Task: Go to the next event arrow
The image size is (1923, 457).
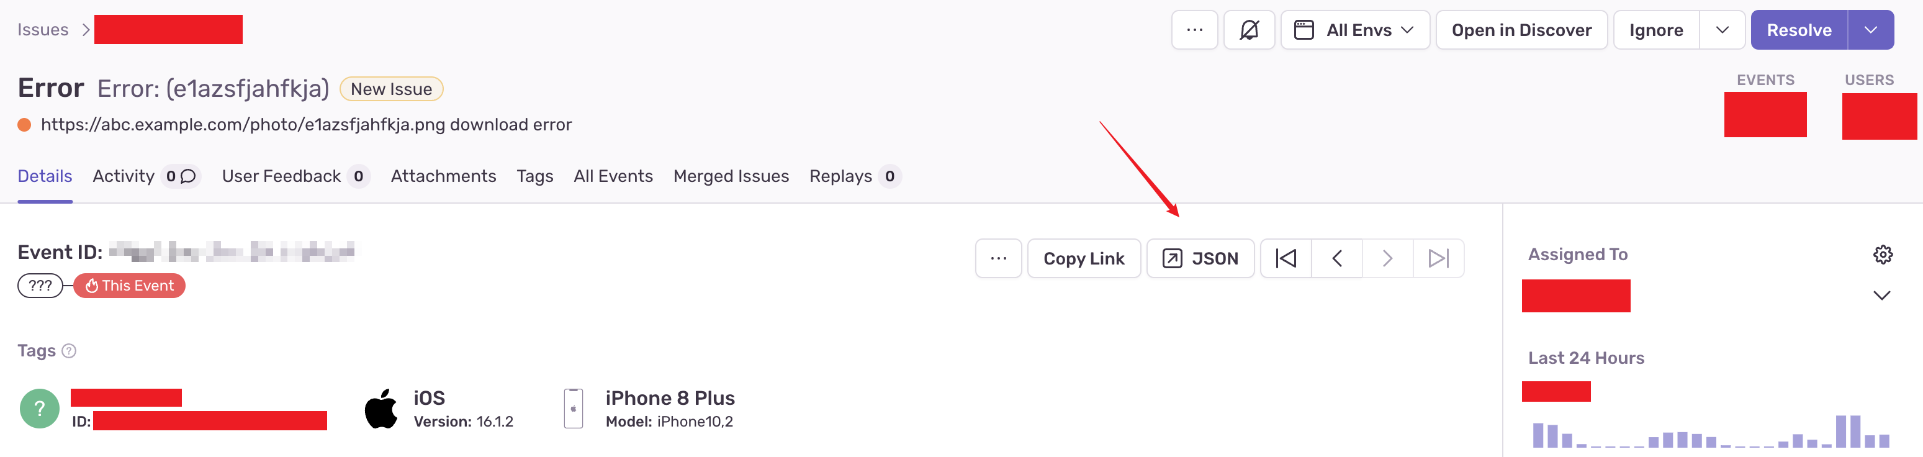Action: pos(1388,258)
